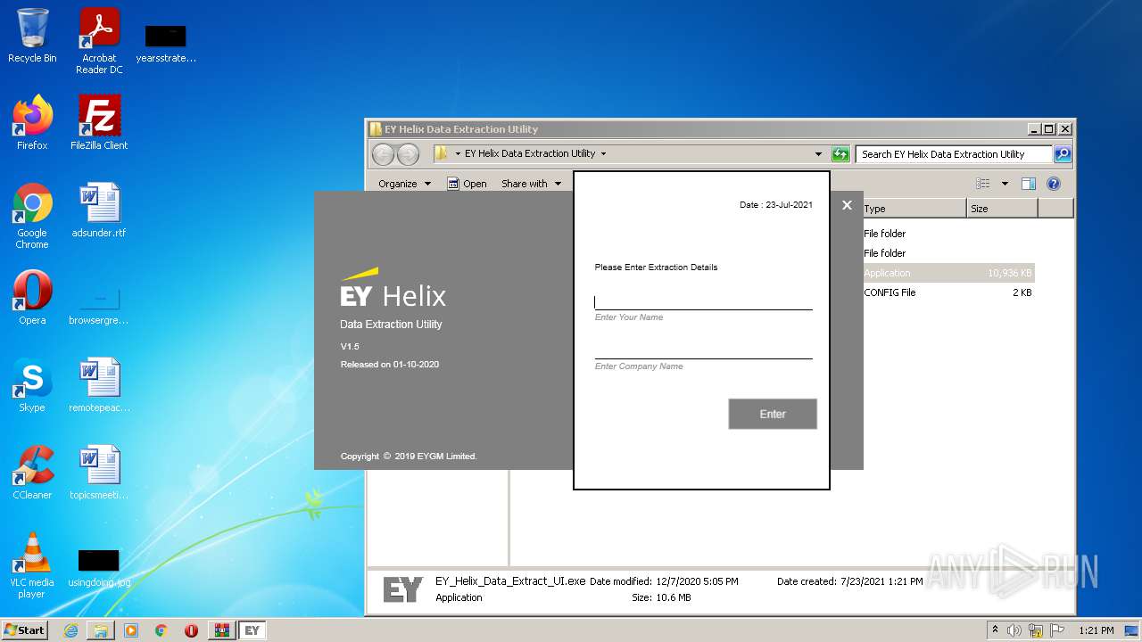Click the 1:21 PM taskbar clock
This screenshot has width=1142, height=642.
point(1096,630)
